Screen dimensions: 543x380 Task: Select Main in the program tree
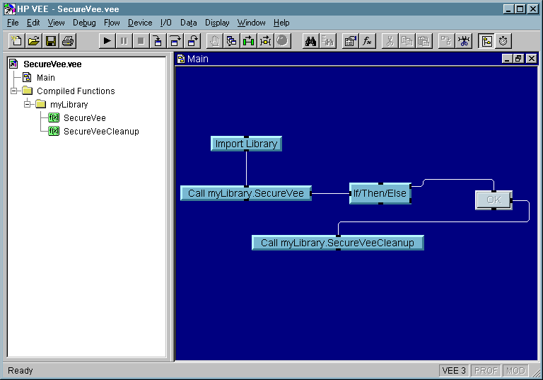(x=45, y=77)
